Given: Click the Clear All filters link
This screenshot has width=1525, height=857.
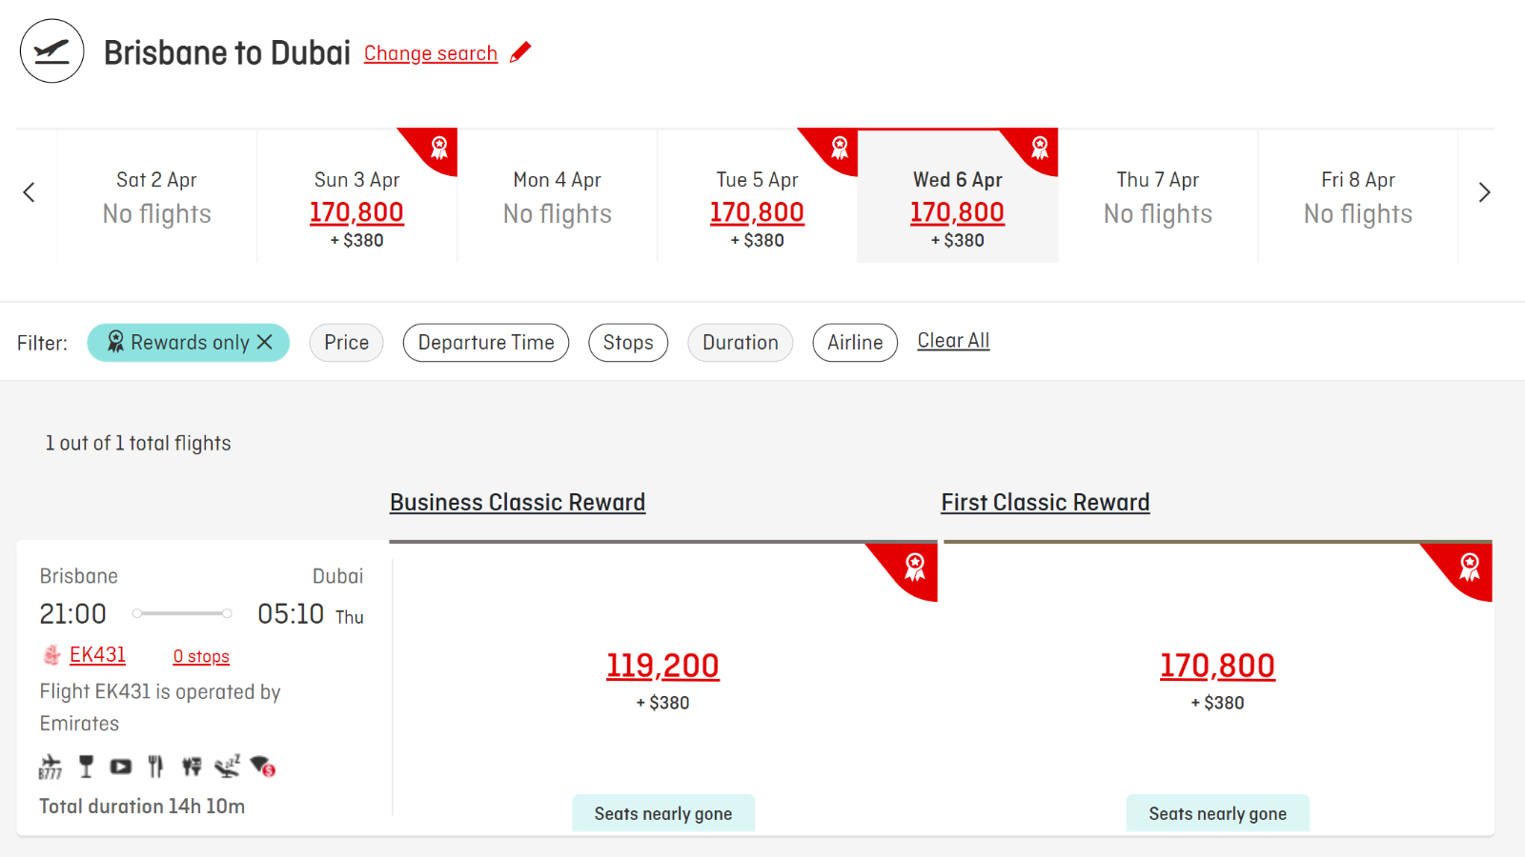Looking at the screenshot, I should tap(953, 341).
